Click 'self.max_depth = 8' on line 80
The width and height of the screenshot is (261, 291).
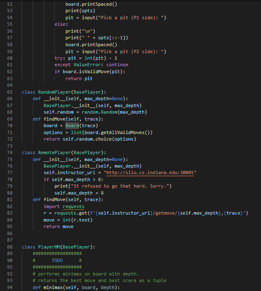(79, 193)
